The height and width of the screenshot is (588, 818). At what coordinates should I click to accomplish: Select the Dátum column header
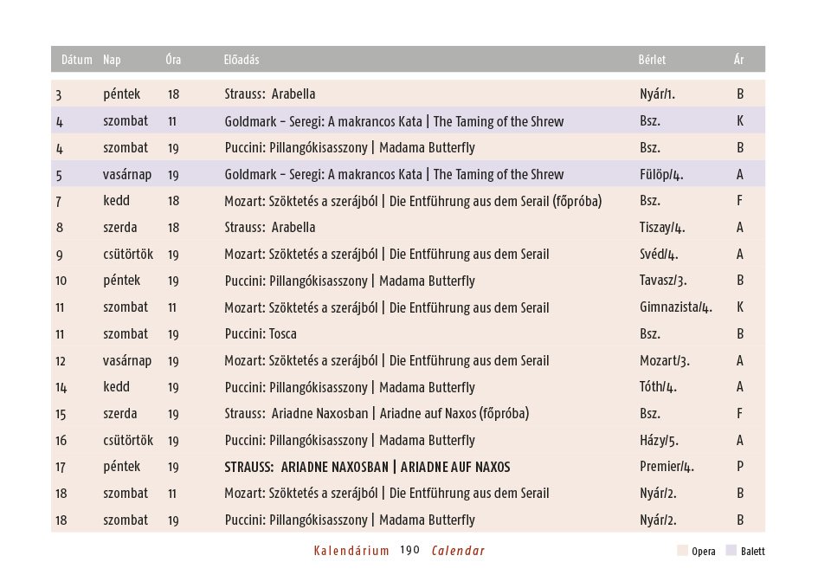pos(77,60)
